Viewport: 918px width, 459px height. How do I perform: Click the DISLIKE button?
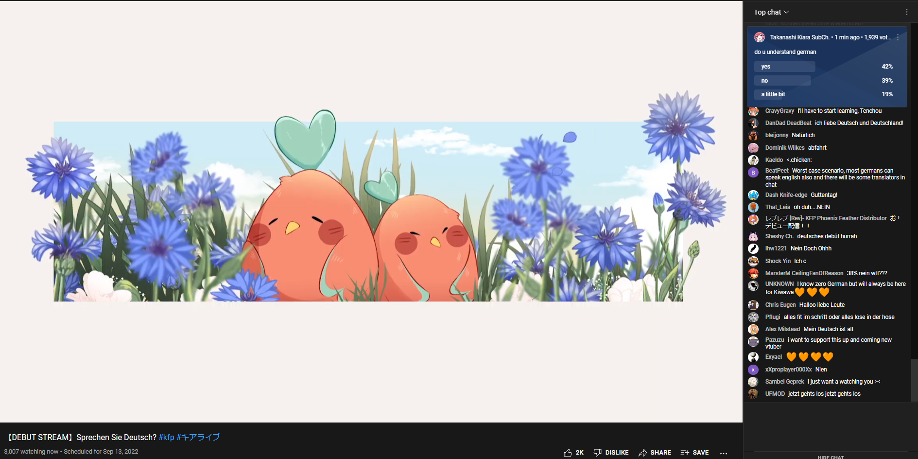[x=611, y=453]
